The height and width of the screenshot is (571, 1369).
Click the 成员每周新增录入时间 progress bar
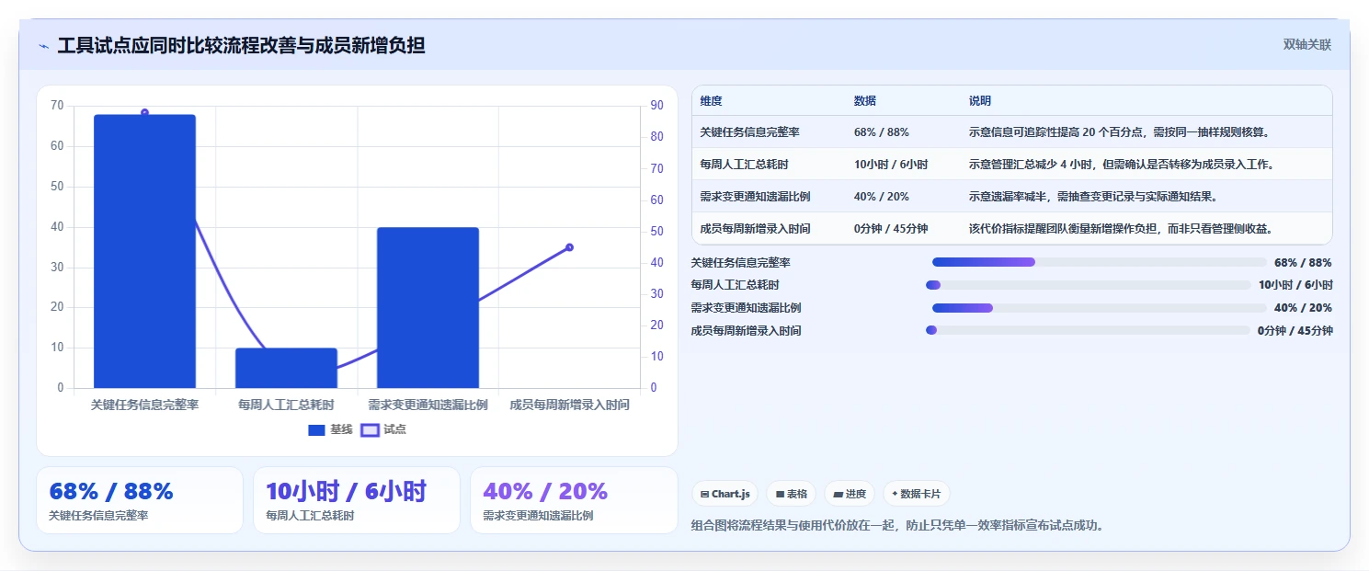(x=1088, y=330)
